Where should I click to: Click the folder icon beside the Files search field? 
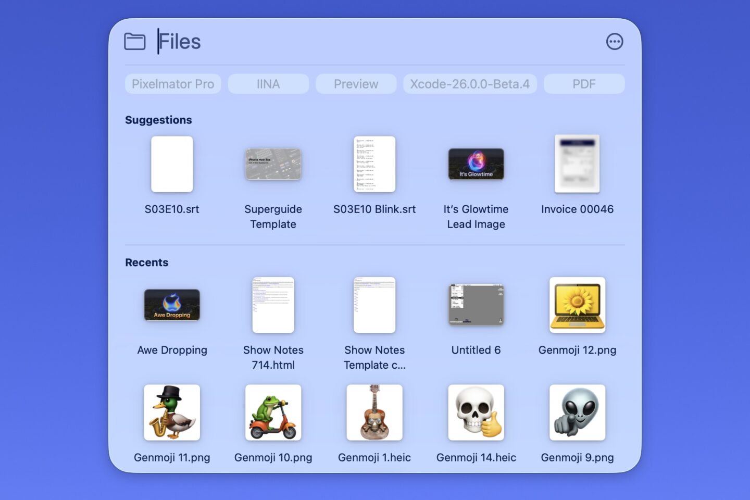coord(135,41)
